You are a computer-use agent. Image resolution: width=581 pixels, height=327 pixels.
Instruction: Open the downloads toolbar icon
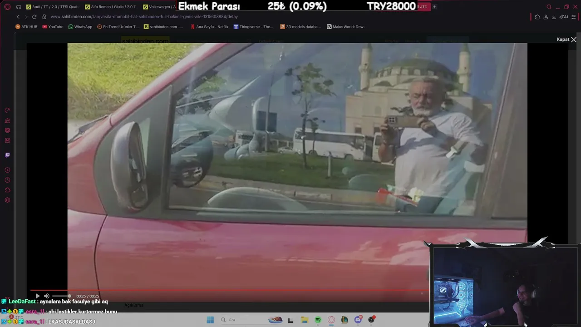coord(554,17)
